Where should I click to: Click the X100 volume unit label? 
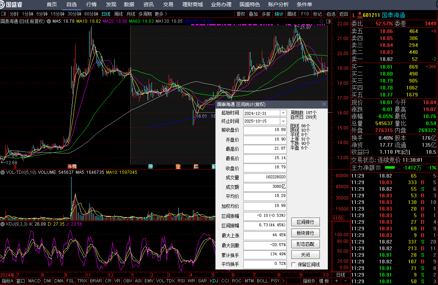[338, 218]
